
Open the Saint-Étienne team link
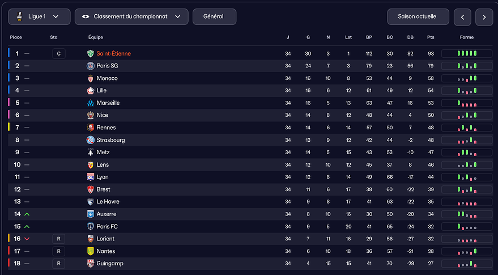(113, 53)
